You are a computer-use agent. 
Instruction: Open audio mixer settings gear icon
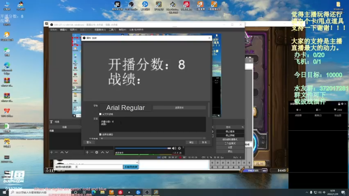pos(179,148)
